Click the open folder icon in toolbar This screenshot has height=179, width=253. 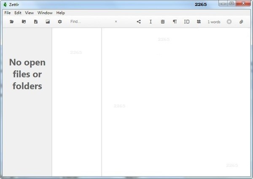coord(12,21)
